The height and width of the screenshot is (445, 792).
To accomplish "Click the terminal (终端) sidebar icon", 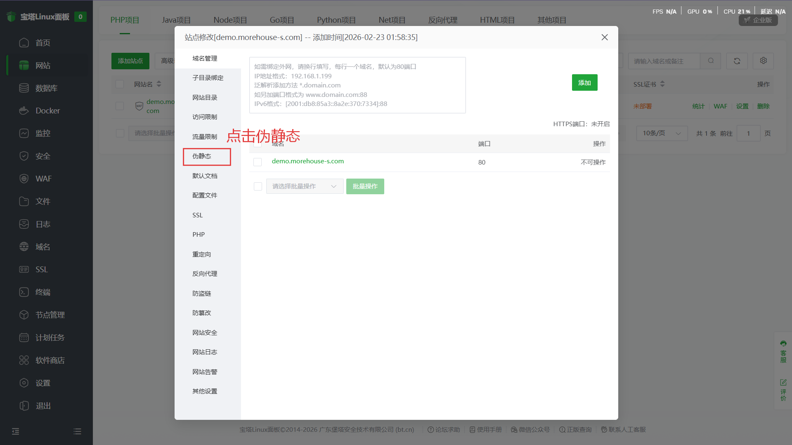I will pyautogui.click(x=24, y=292).
